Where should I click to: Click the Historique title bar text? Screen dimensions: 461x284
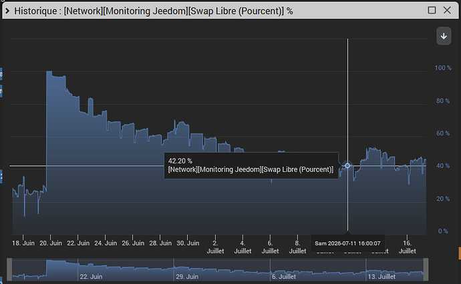point(154,11)
